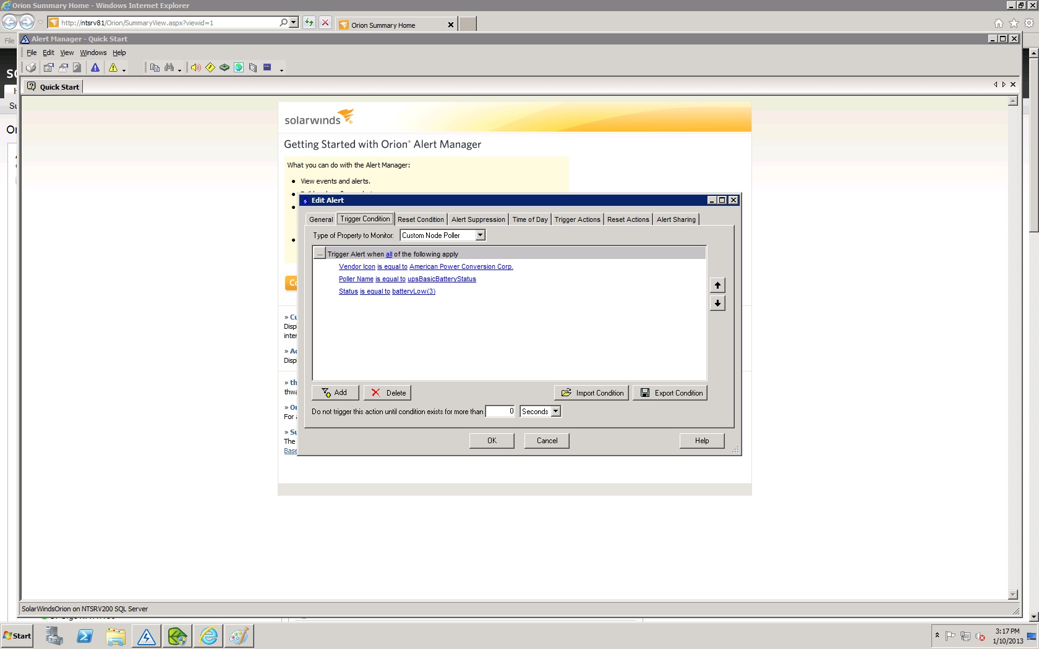Click the dark blue window toolbar icon
1039x649 pixels.
pos(267,67)
